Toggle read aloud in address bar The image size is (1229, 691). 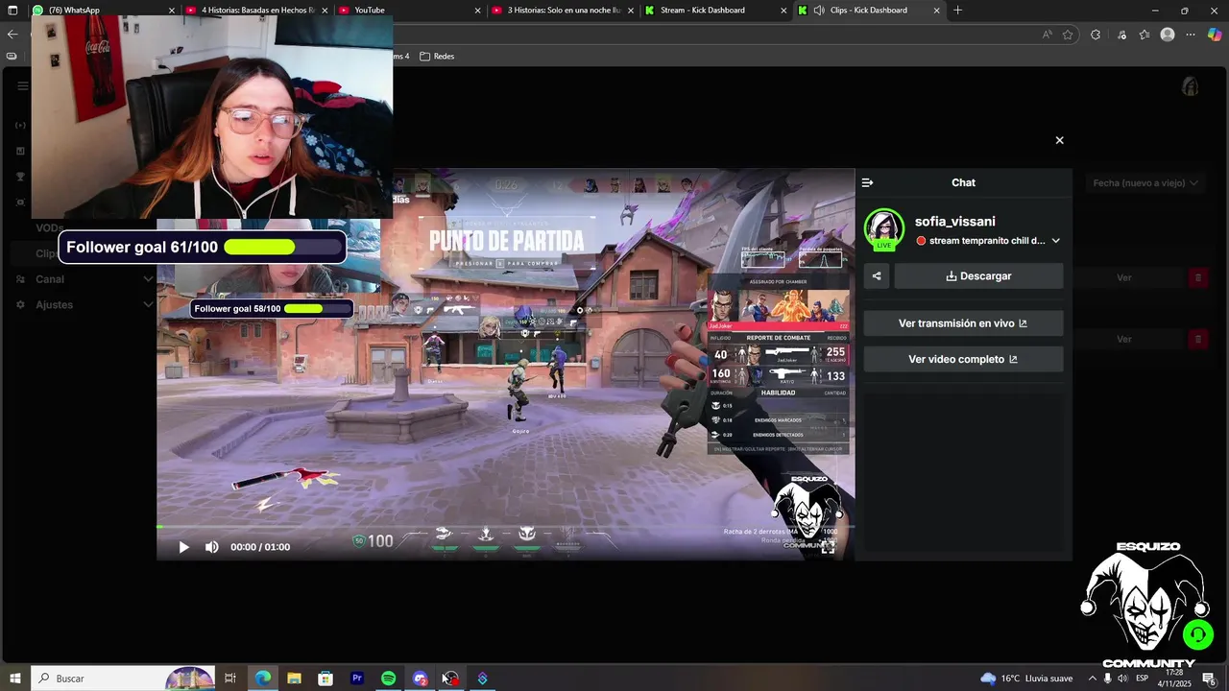click(1047, 35)
